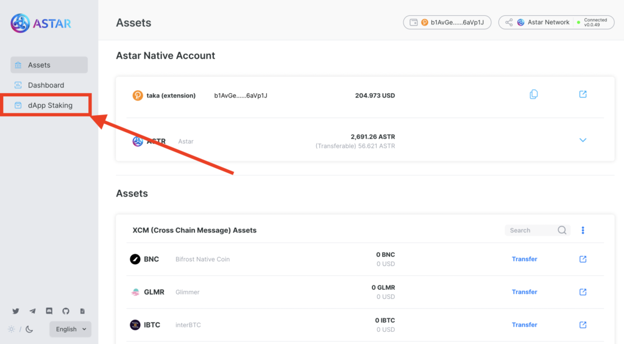Viewport: 624px width, 344px height.
Task: Open the English language dropdown
Action: point(71,329)
